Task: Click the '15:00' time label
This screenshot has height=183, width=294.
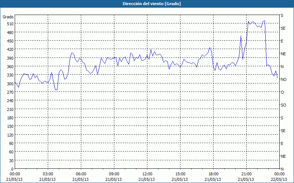Action: [x=180, y=174]
